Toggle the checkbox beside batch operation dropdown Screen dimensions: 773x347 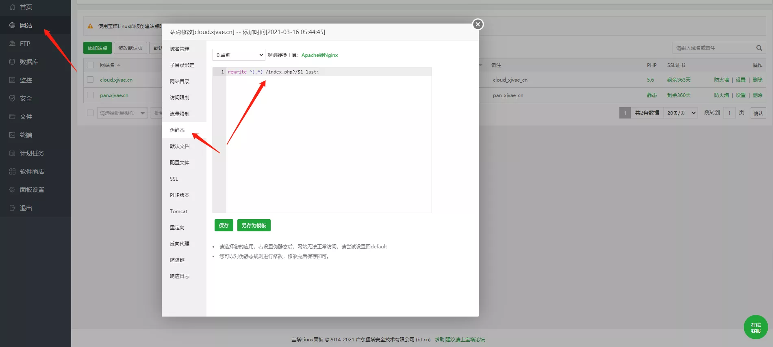tap(90, 113)
